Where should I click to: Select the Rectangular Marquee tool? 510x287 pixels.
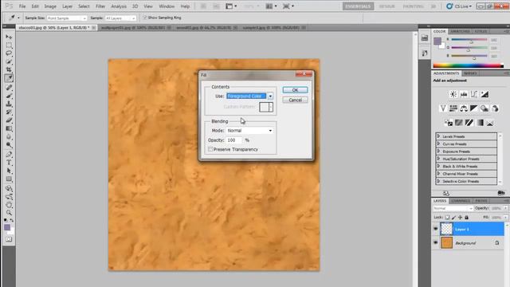point(9,45)
